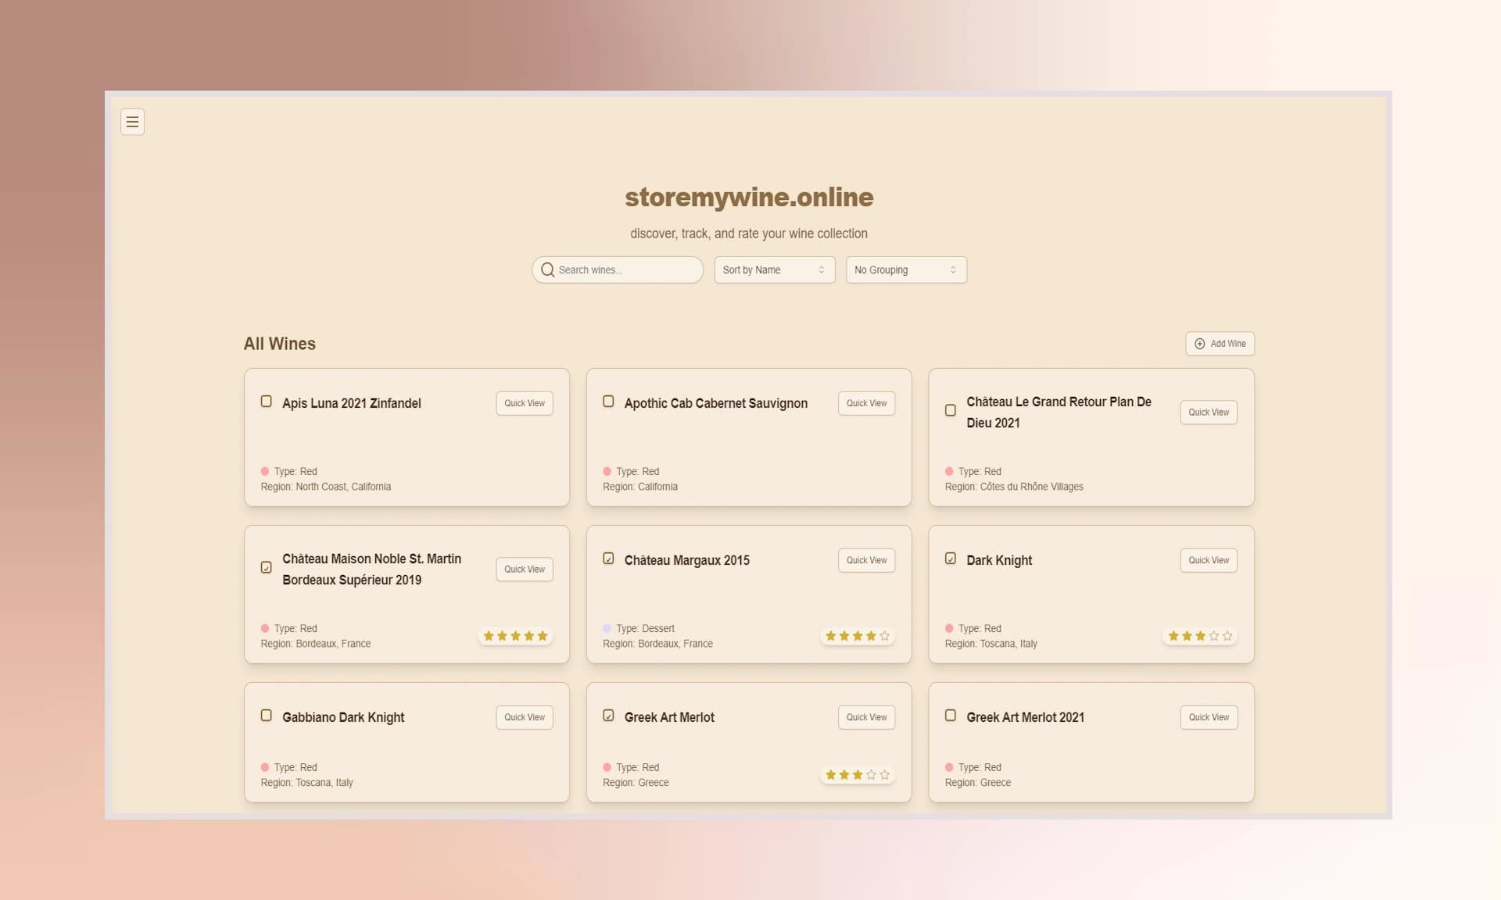This screenshot has width=1501, height=900.
Task: Click the dessert type dot on Château Margaux card
Action: pos(607,628)
